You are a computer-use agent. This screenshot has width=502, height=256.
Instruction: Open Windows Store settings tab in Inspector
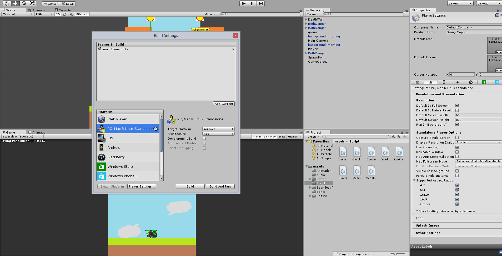coord(484,82)
